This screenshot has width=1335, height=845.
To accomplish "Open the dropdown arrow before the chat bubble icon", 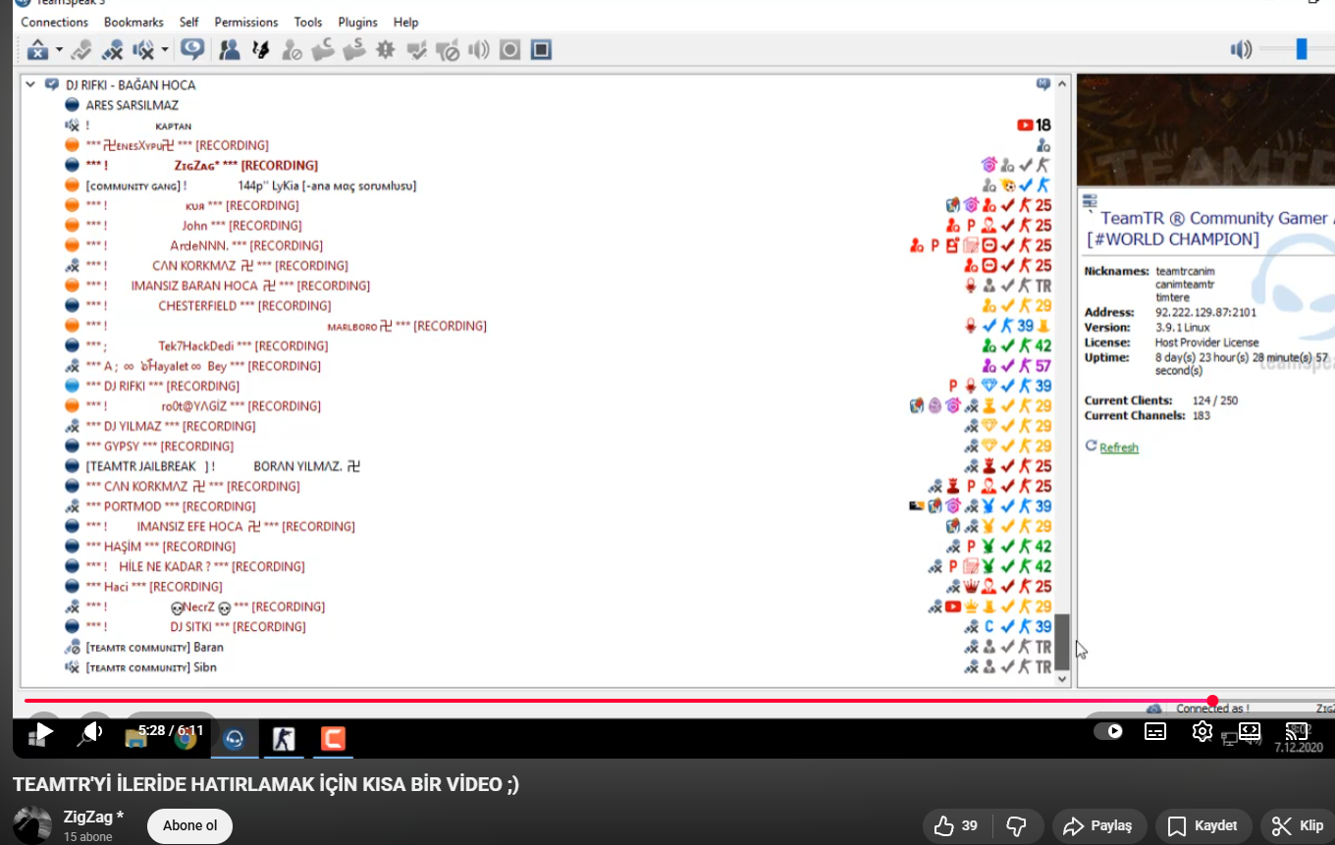I will pos(165,49).
